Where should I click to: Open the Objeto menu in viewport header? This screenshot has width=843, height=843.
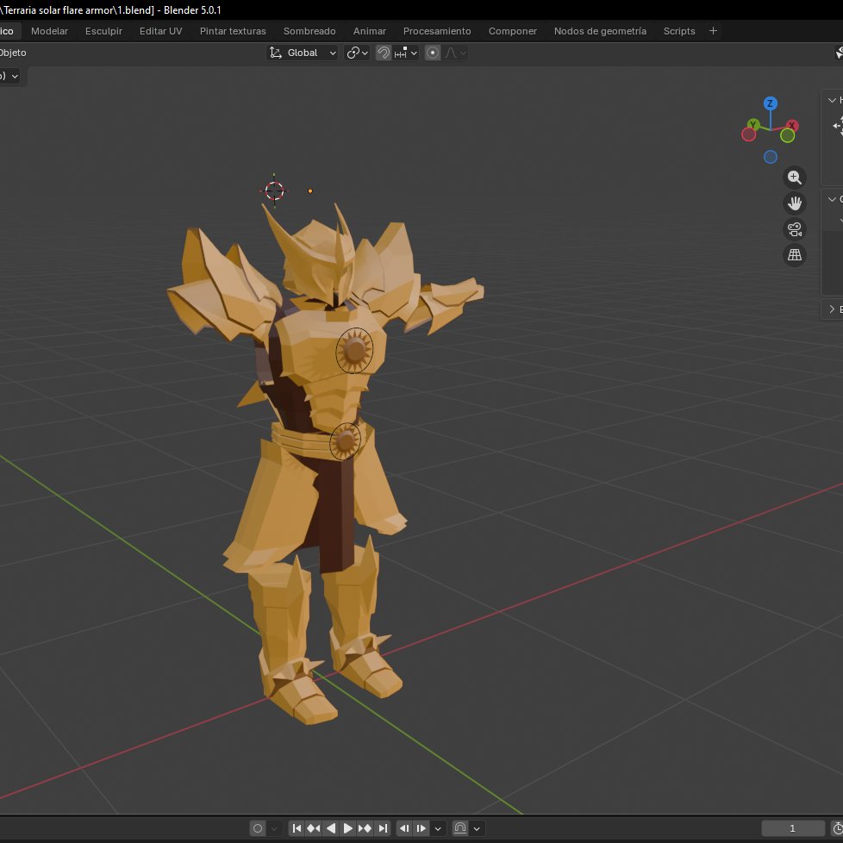pos(13,53)
